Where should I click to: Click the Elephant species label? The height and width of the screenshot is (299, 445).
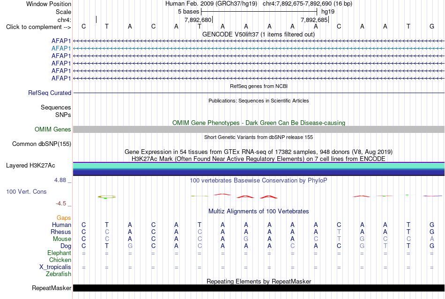pyautogui.click(x=59, y=253)
